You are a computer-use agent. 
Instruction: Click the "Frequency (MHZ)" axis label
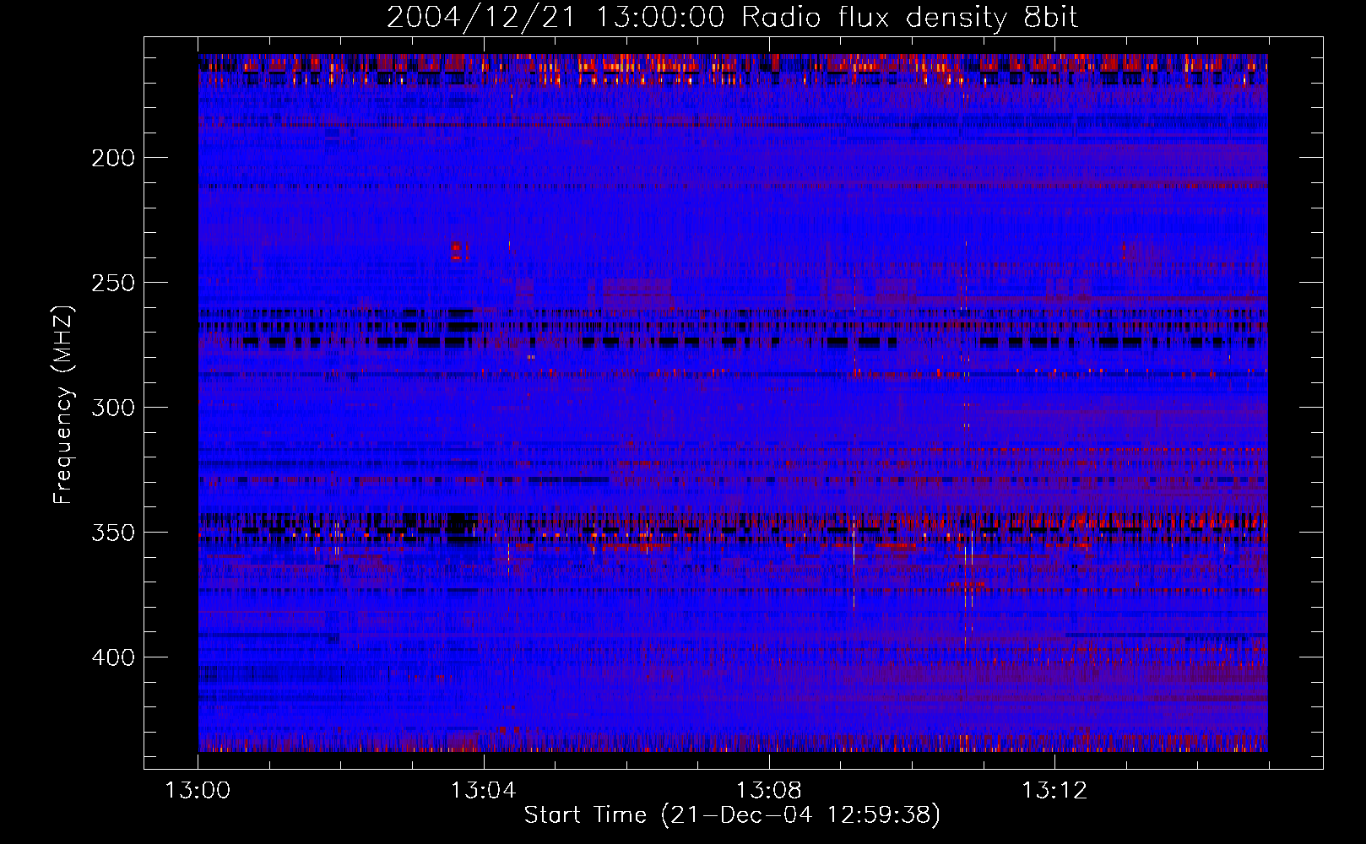[x=63, y=404]
